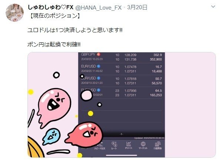This screenshot has width=220, height=160.
Task: Open the チャート chart icon
Action: (129, 145)
